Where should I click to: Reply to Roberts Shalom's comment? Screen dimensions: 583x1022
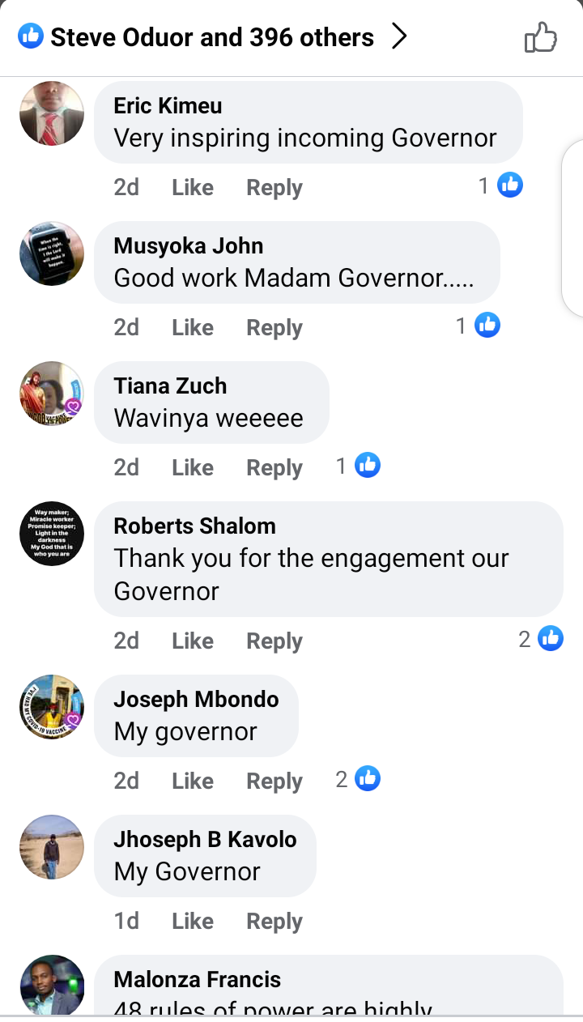click(x=274, y=641)
